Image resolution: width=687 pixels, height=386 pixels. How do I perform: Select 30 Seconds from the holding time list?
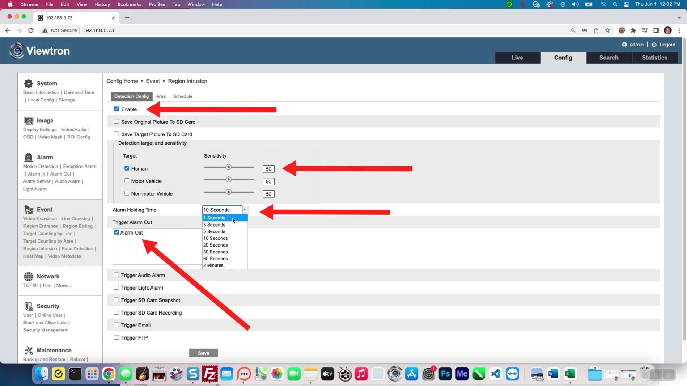point(215,252)
